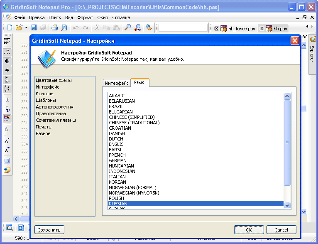Close the hh_funcs.pas tab with its x
The width and height of the screenshot is (318, 244).
click(x=217, y=29)
